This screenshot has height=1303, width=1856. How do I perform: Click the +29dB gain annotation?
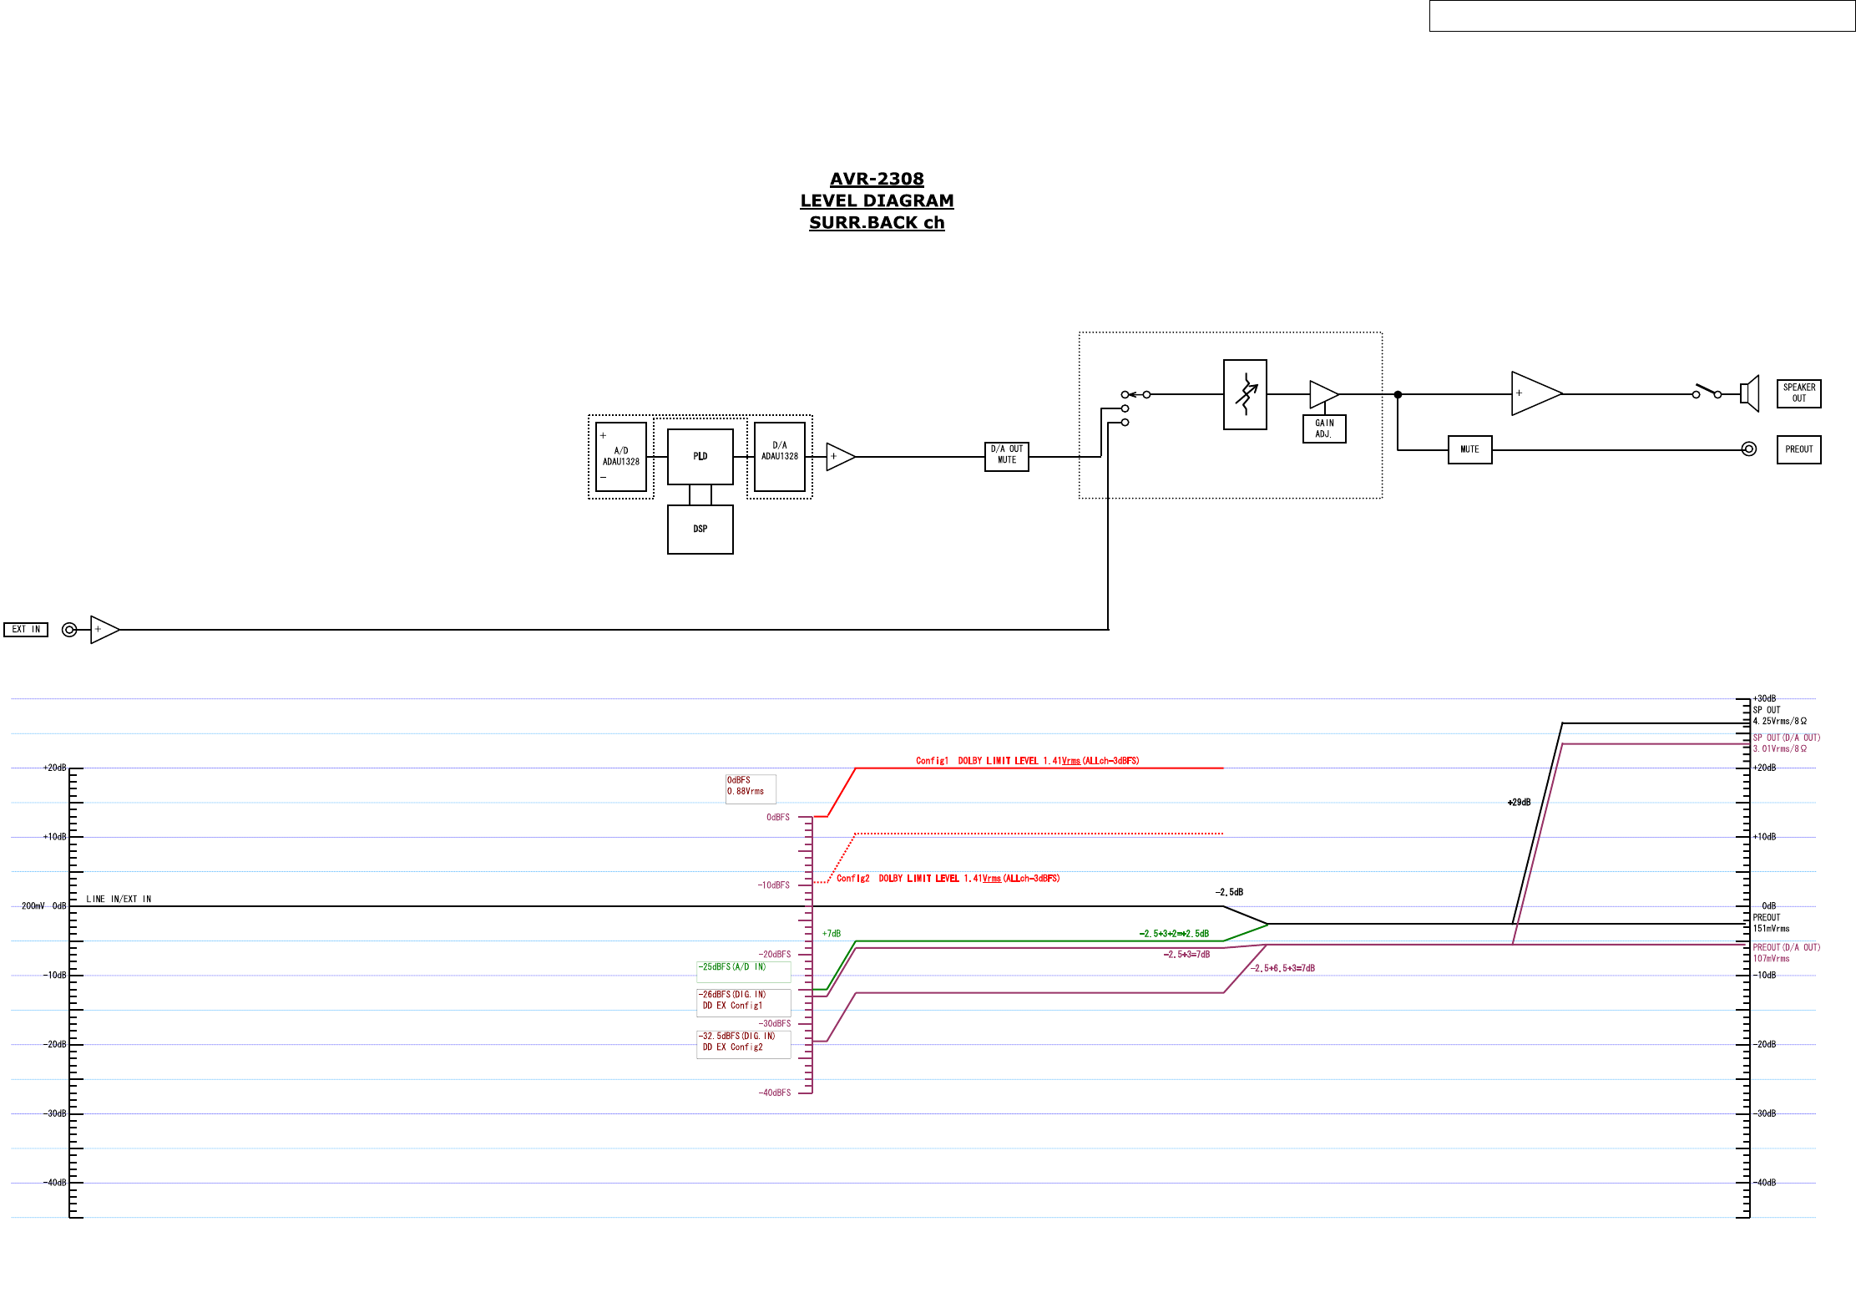click(1519, 803)
